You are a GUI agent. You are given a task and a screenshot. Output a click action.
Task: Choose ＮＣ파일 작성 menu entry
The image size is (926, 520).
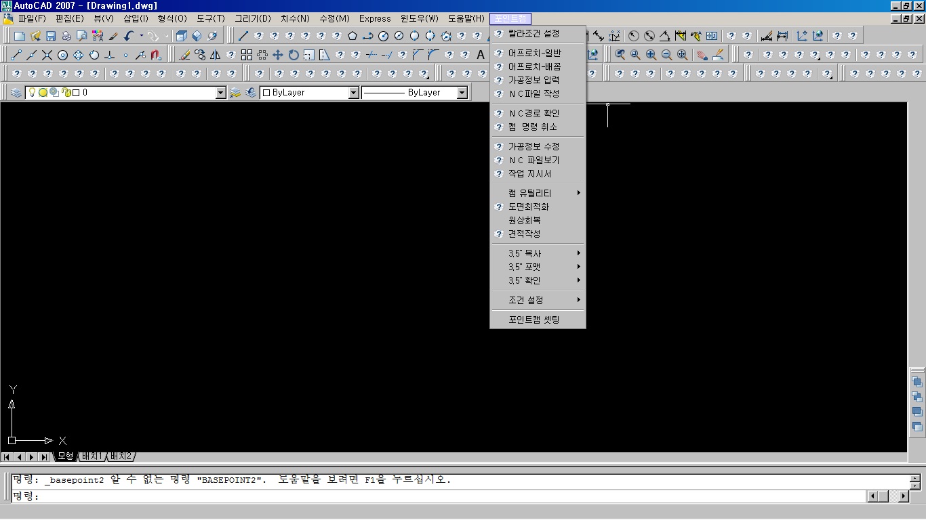coord(538,93)
